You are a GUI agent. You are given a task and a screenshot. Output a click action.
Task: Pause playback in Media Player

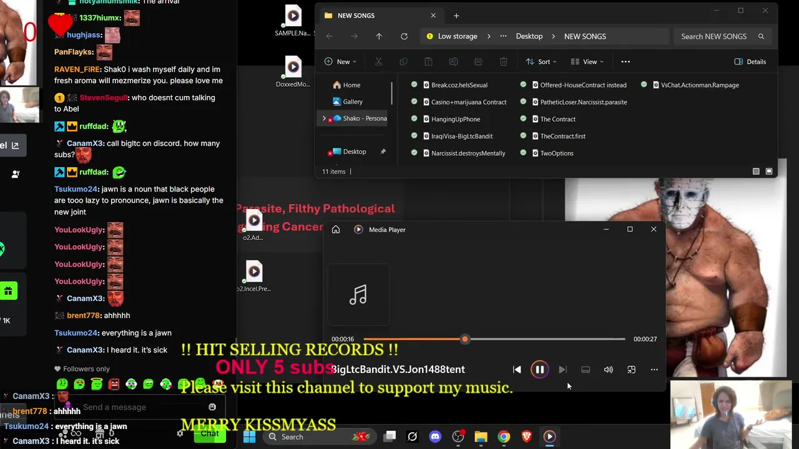[x=539, y=370]
